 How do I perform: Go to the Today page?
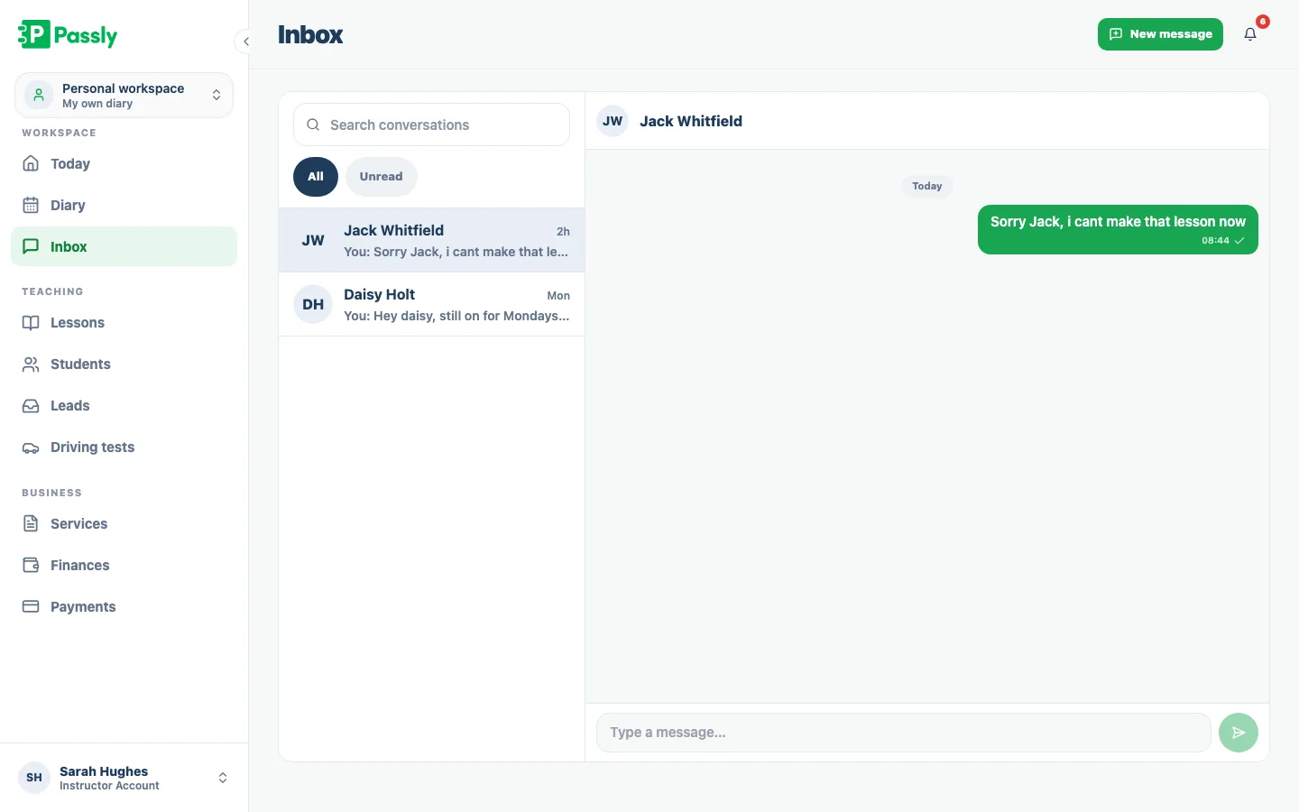tap(124, 163)
